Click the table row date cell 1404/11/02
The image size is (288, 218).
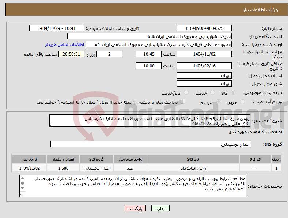pyautogui.click(x=29, y=168)
